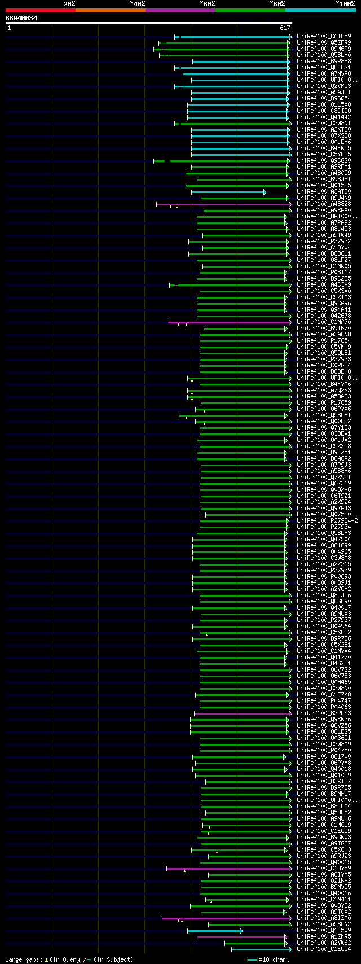361x964 pixels.
Task: Click the red 20% identity legend segment
Action: click(41, 10)
